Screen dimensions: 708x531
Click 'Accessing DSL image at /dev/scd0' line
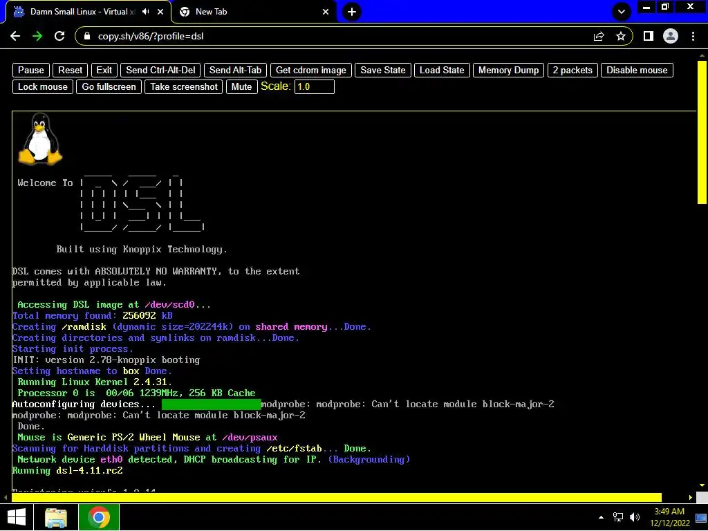(114, 305)
